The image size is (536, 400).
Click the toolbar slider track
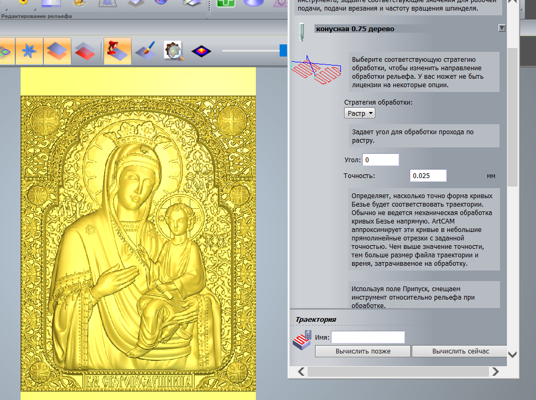[x=251, y=51]
